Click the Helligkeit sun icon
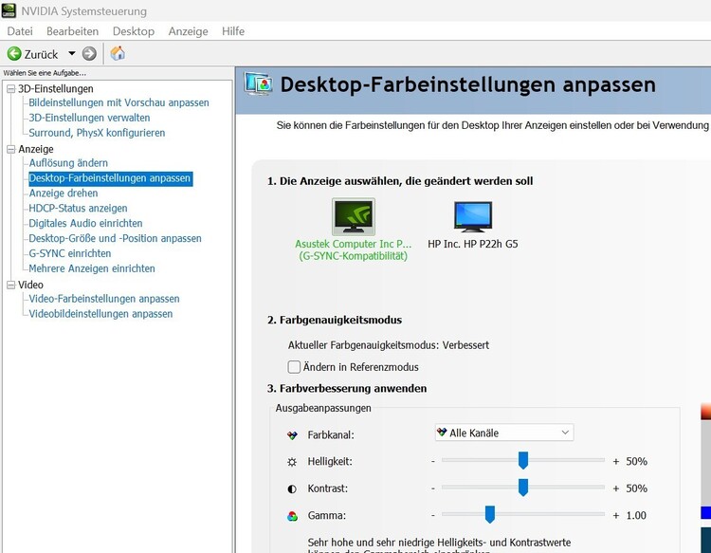 (x=292, y=462)
